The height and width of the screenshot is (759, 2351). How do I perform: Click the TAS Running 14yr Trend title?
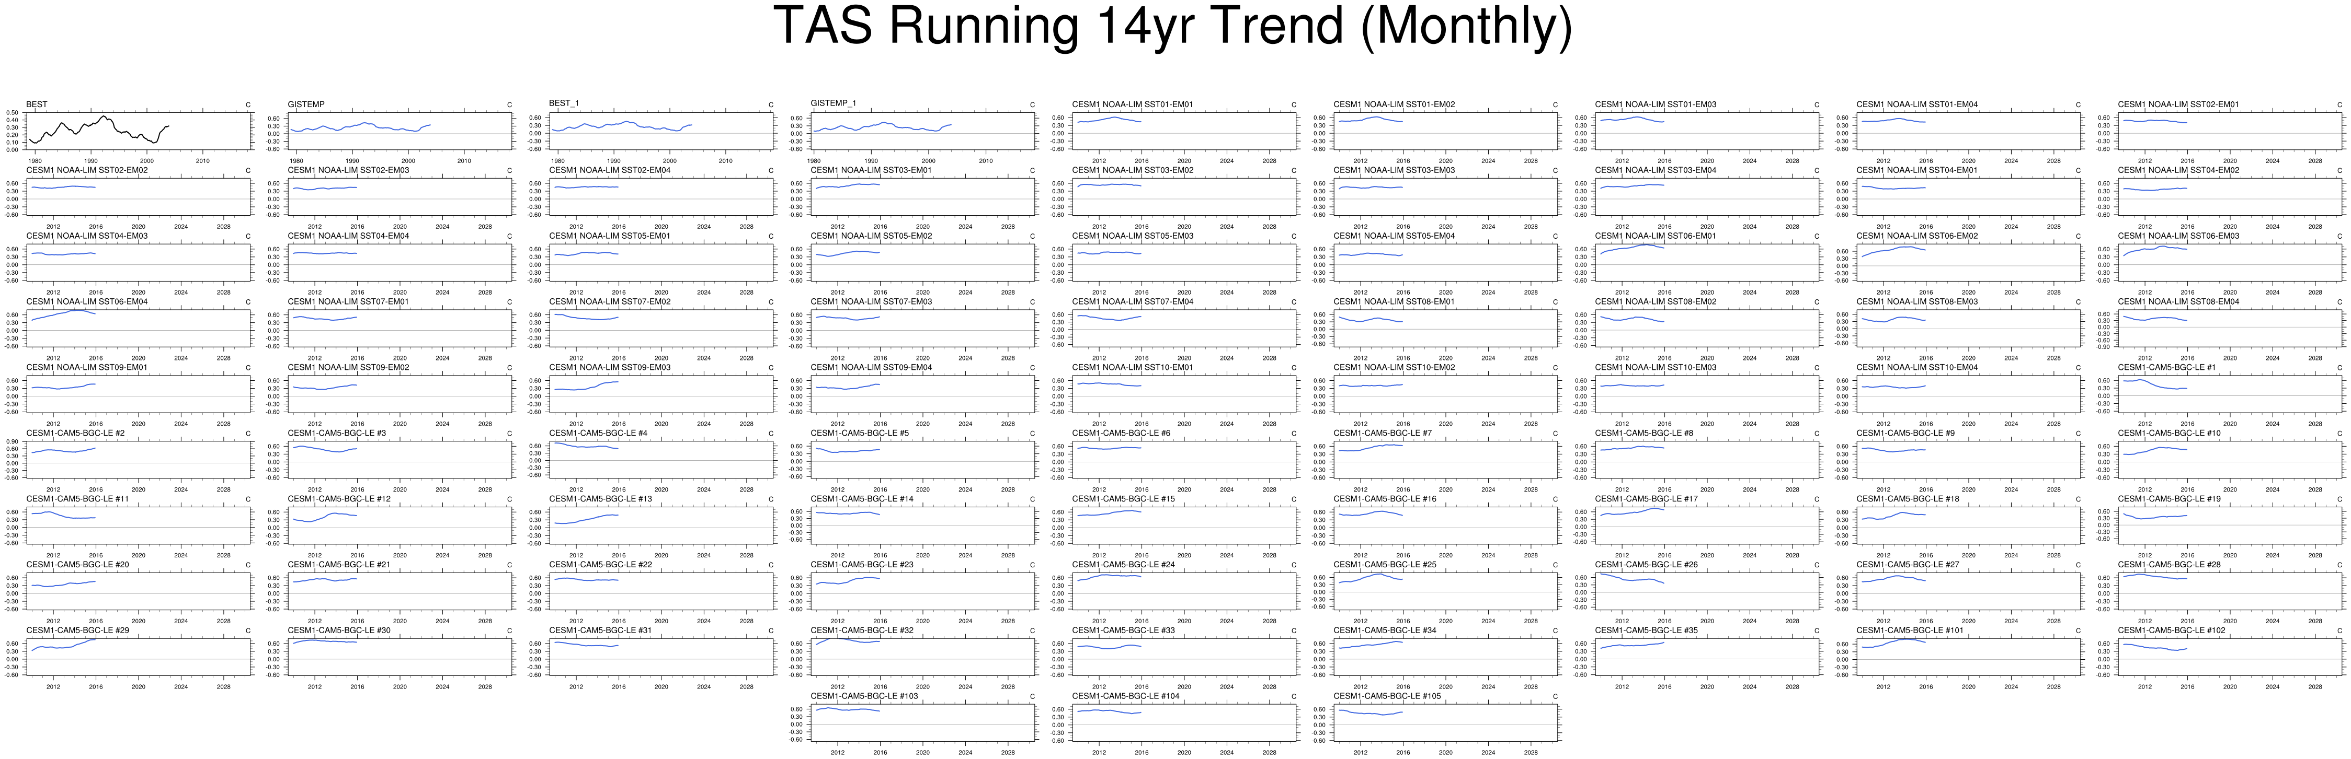click(1174, 27)
